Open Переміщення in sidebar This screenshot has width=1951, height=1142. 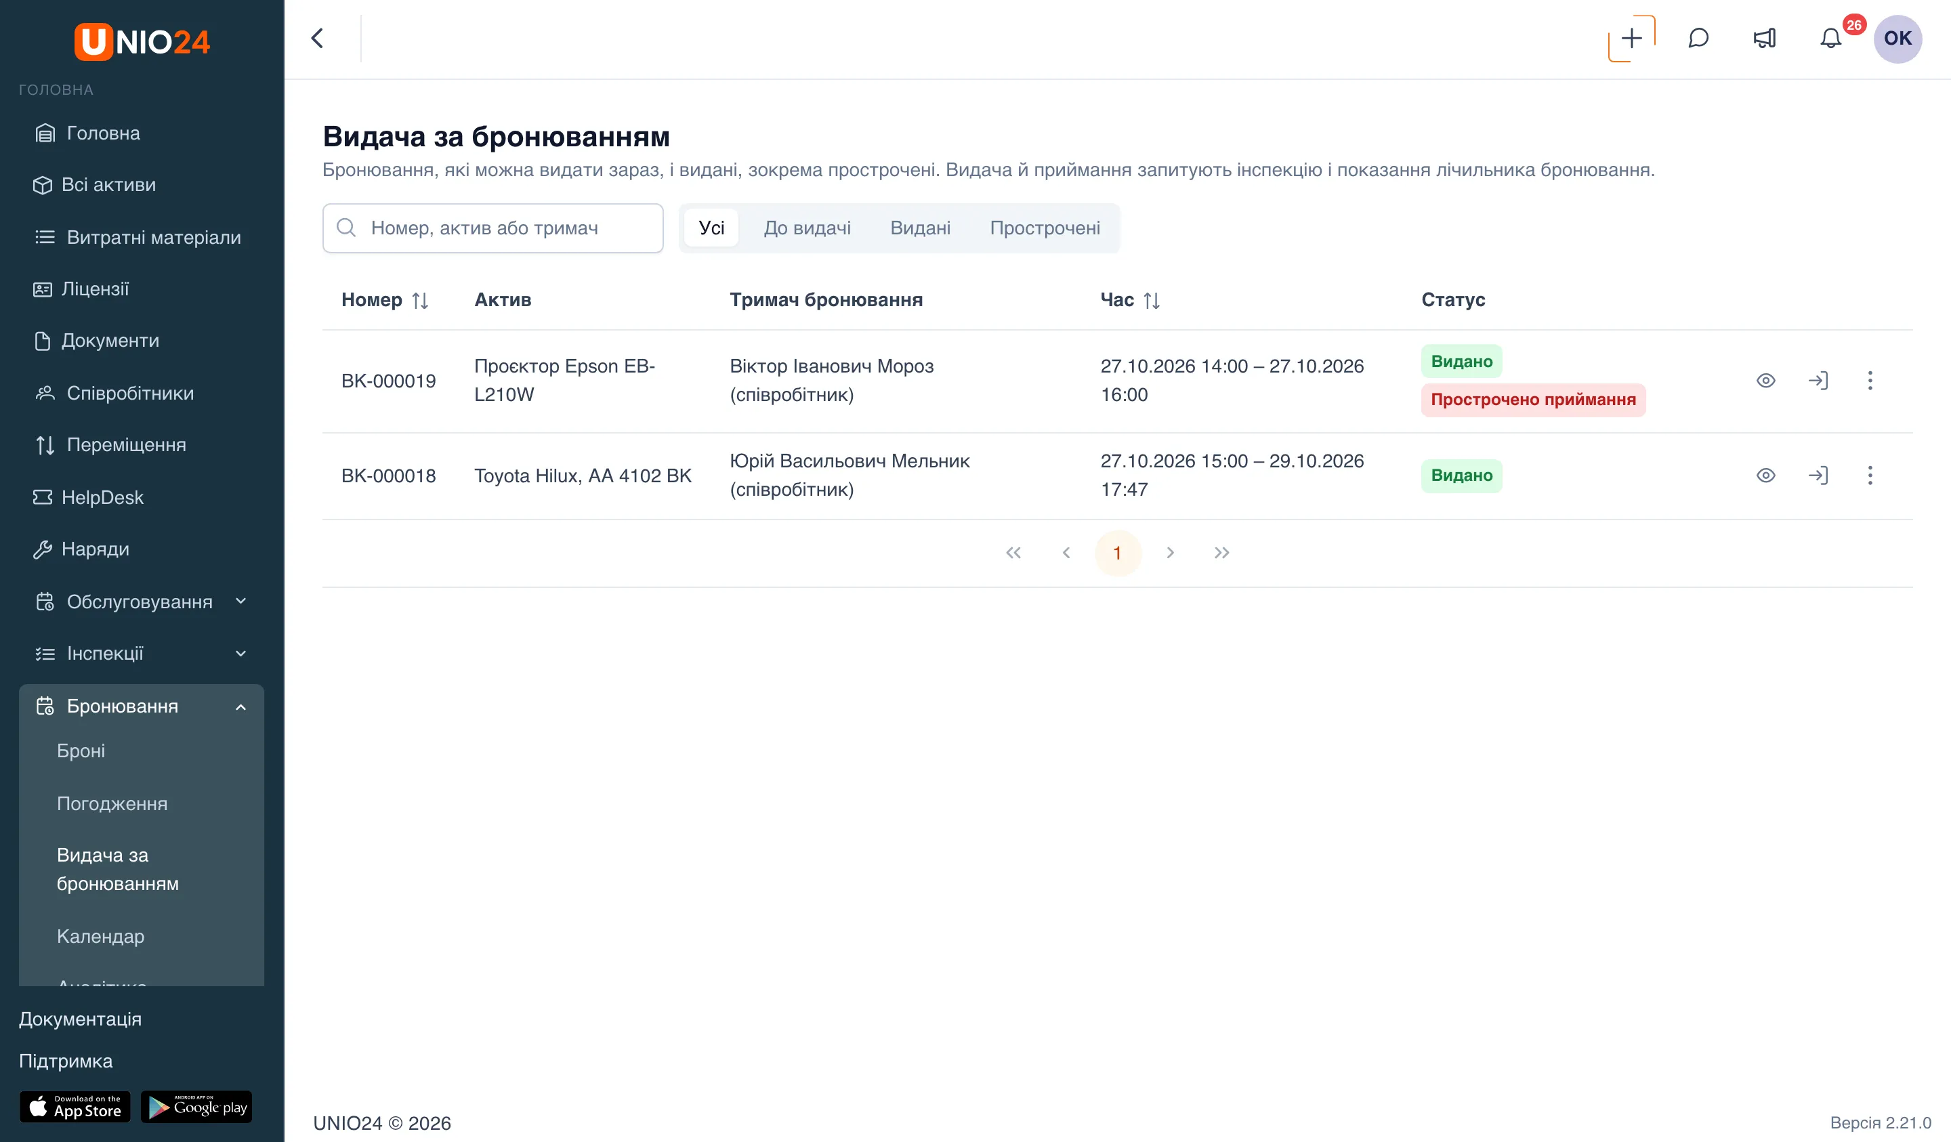click(x=142, y=445)
